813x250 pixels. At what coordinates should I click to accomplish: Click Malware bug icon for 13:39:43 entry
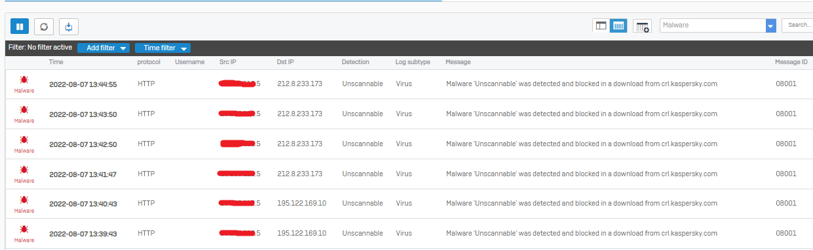coord(24,234)
